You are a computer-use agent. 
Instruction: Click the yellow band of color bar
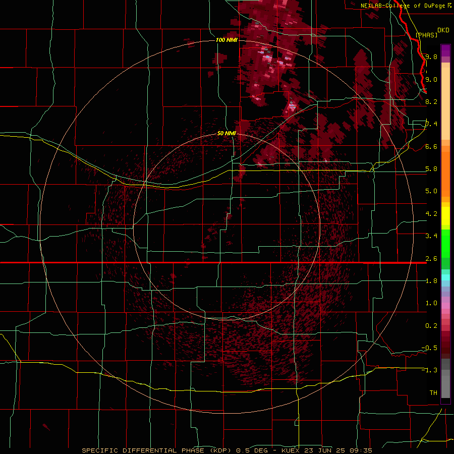coord(445,216)
